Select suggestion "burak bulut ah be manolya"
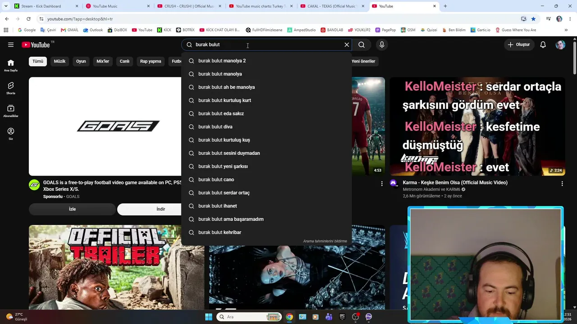The image size is (577, 324). click(266, 87)
